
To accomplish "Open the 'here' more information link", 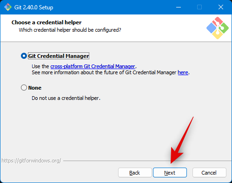I will tap(183, 72).
